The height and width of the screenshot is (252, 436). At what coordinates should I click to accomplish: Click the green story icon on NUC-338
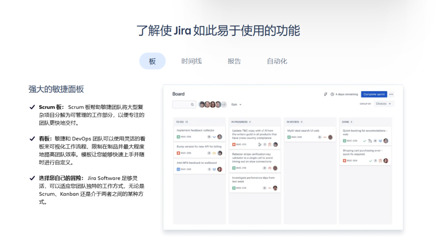pyautogui.click(x=289, y=137)
